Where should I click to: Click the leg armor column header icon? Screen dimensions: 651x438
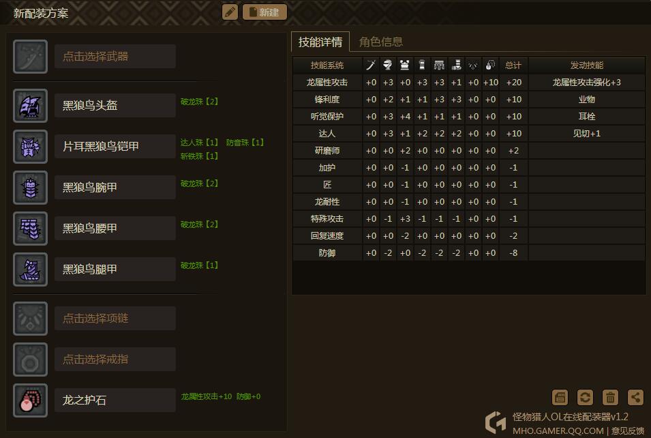pyautogui.click(x=456, y=65)
